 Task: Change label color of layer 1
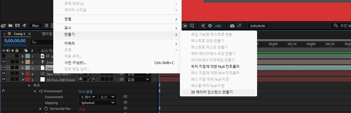click(27, 56)
